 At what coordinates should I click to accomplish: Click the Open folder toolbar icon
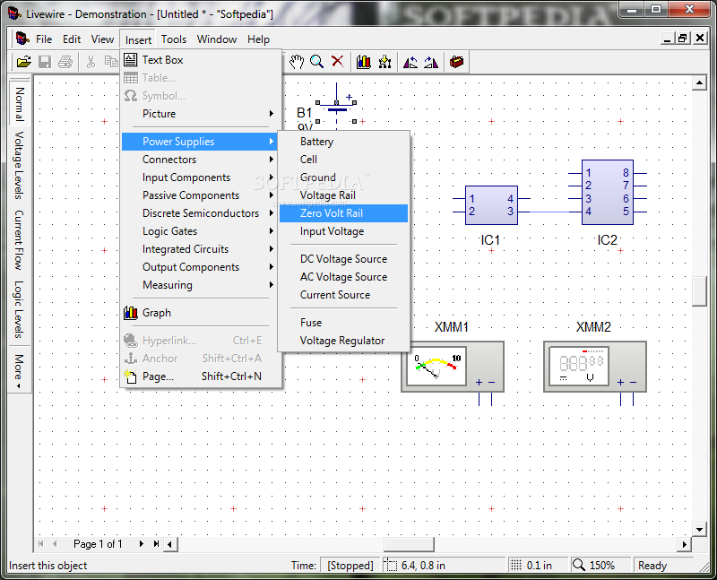24,62
